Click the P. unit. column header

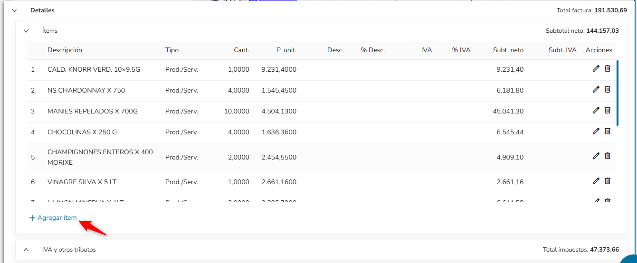point(286,50)
